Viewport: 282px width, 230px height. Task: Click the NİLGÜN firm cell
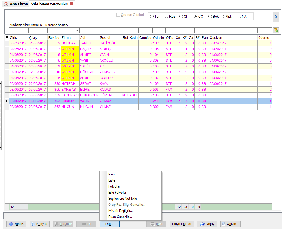pyautogui.click(x=70, y=107)
